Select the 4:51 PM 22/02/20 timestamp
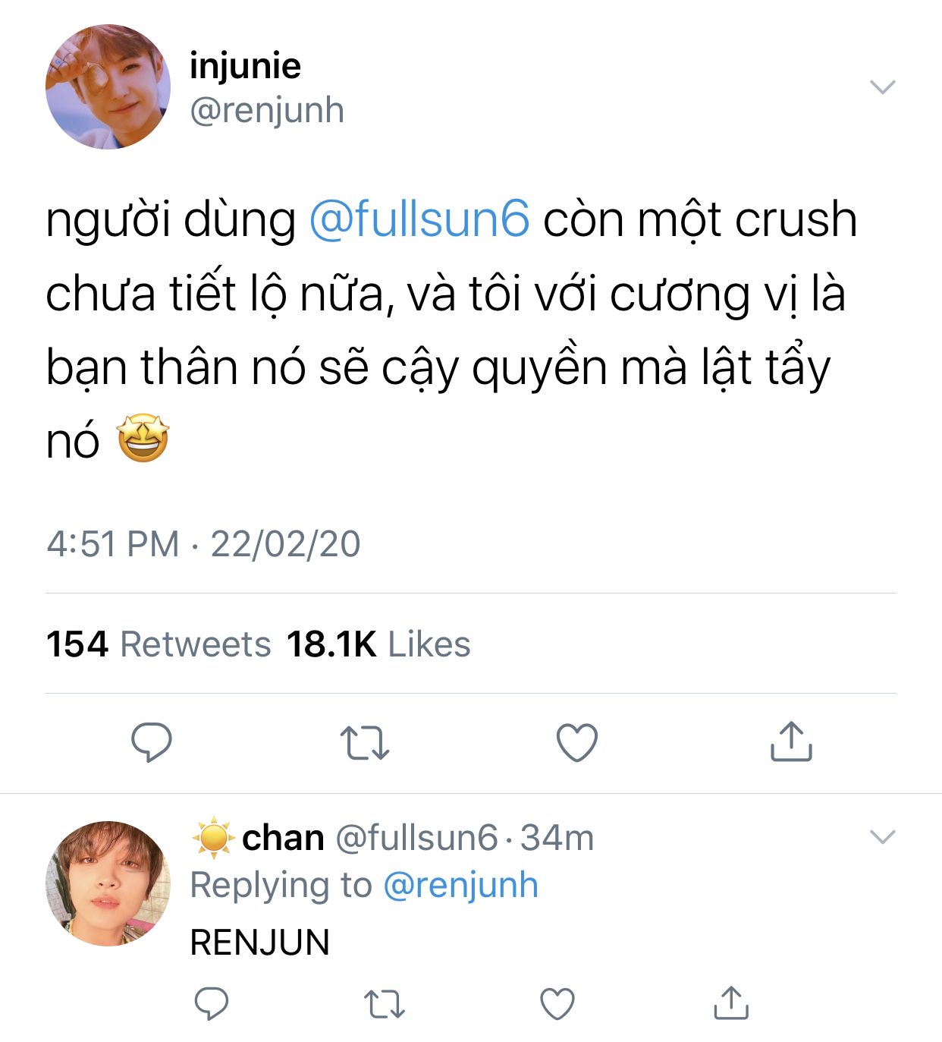 click(x=203, y=544)
